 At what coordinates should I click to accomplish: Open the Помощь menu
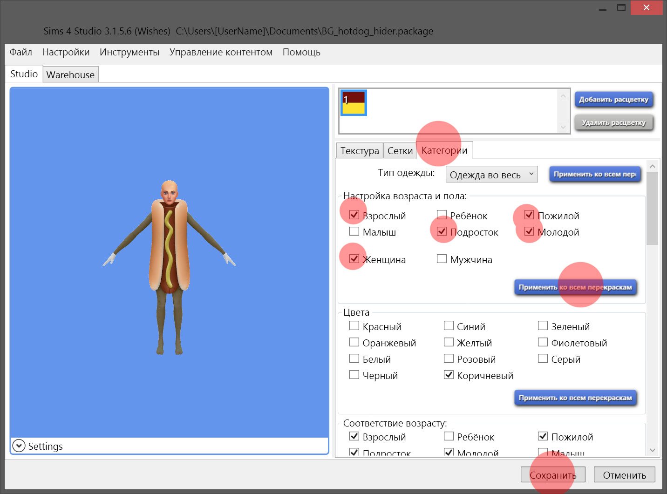301,52
